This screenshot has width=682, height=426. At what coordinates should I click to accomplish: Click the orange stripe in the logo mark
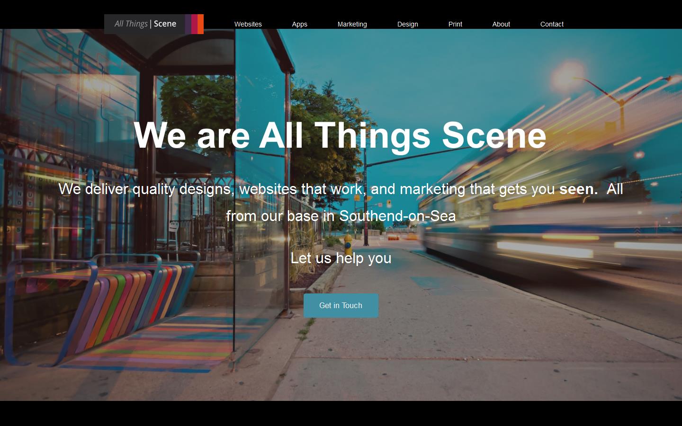(201, 24)
